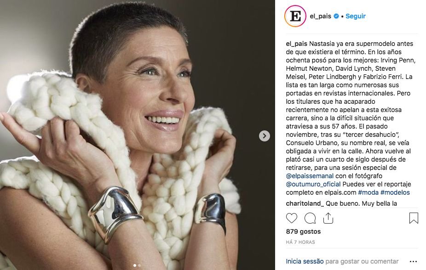Open the #moda hashtag
Image resolution: width=426 pixels, height=270 pixels.
click(x=368, y=192)
